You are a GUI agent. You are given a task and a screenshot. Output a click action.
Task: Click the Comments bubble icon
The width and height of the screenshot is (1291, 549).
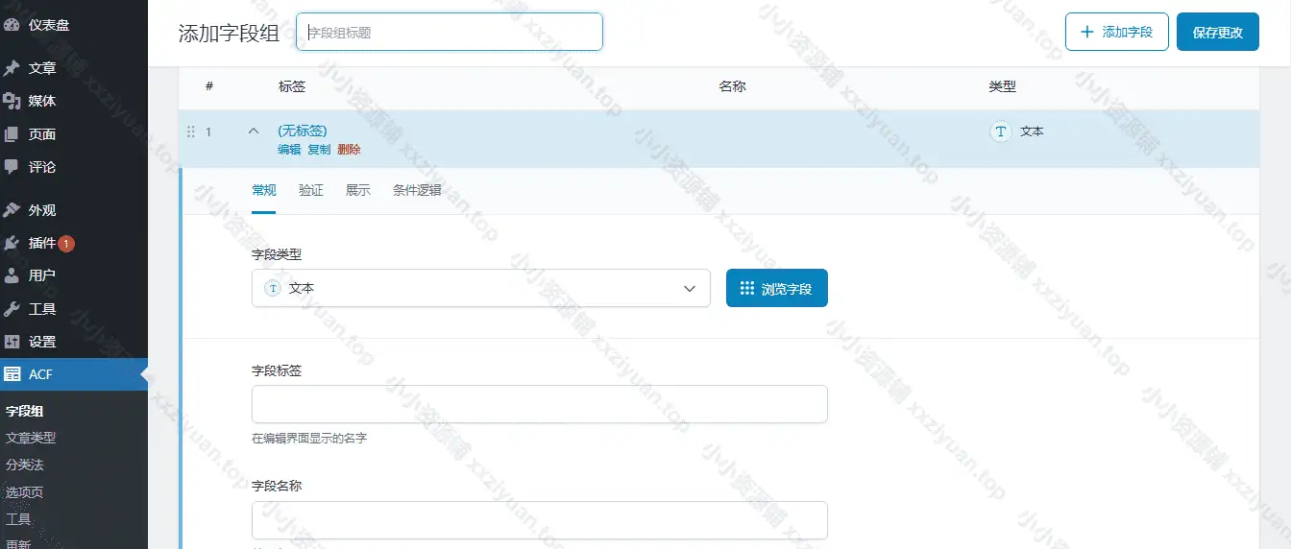pos(12,167)
